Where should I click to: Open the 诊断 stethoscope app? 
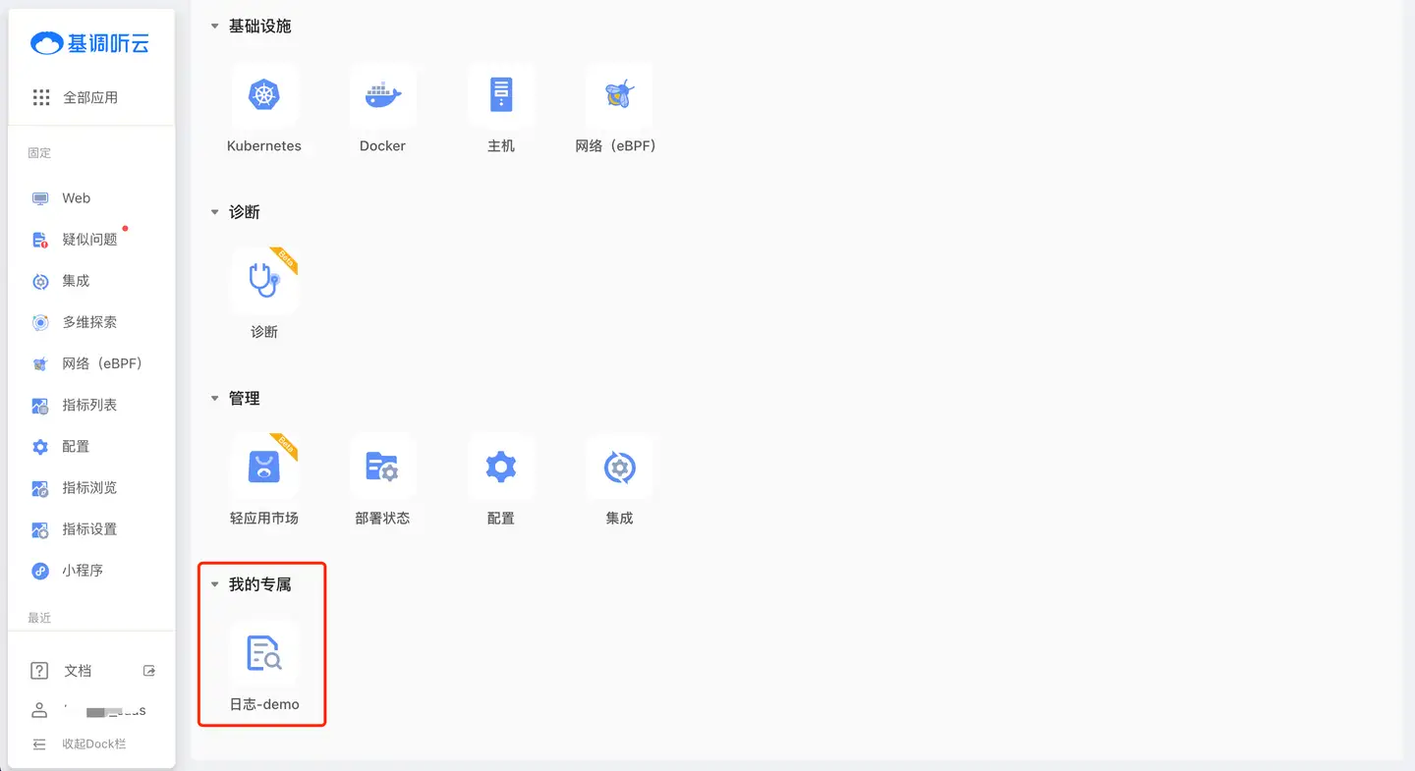(x=264, y=281)
